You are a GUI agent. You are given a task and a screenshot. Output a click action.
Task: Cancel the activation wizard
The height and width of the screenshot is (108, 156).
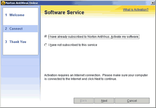tap(132, 101)
